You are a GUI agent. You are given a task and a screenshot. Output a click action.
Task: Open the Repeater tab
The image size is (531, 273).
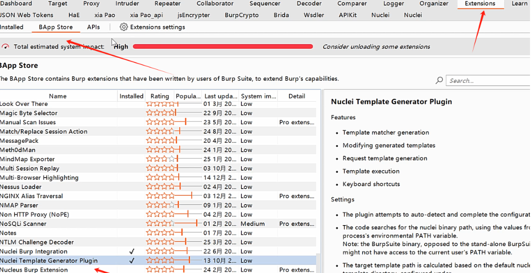pyautogui.click(x=167, y=3)
